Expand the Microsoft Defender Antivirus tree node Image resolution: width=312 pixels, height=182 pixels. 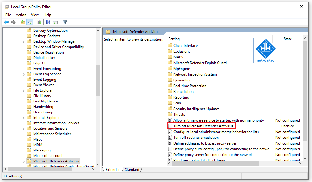[x=24, y=161]
